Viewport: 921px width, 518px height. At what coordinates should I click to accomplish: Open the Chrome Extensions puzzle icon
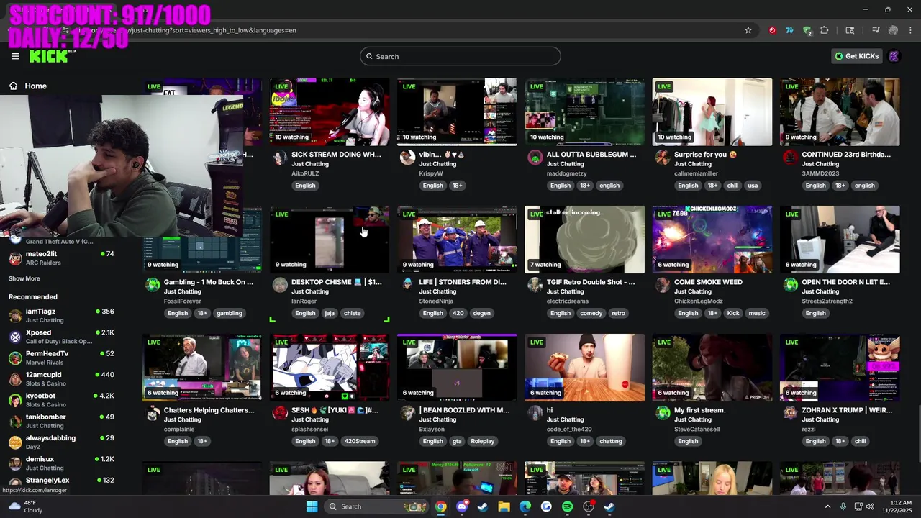(x=825, y=30)
